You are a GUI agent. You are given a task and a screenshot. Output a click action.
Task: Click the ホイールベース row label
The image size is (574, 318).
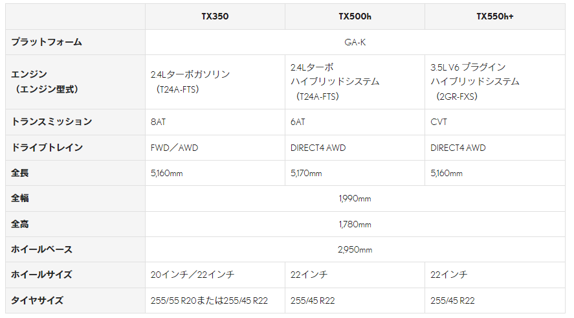pos(75,249)
